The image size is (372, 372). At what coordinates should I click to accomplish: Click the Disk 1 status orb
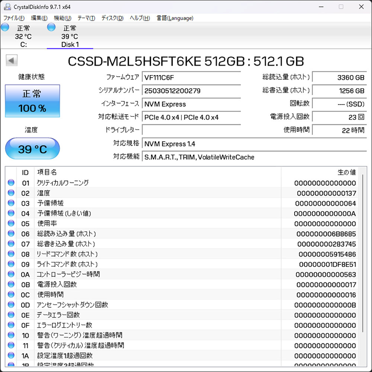[x=51, y=27]
